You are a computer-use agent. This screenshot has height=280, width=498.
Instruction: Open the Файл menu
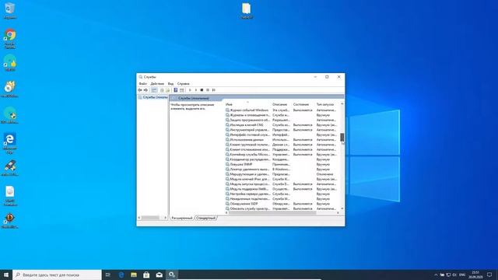click(x=143, y=83)
